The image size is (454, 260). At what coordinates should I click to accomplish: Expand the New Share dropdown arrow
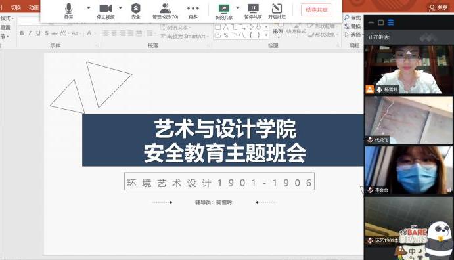(x=238, y=8)
